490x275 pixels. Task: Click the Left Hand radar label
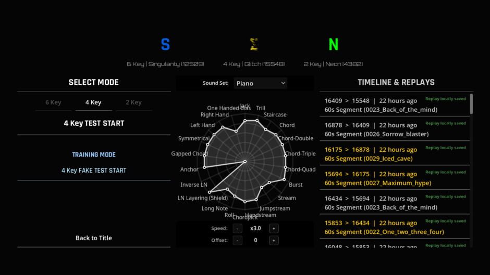202,125
